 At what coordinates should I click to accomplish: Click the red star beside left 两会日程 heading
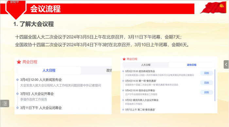19,62
